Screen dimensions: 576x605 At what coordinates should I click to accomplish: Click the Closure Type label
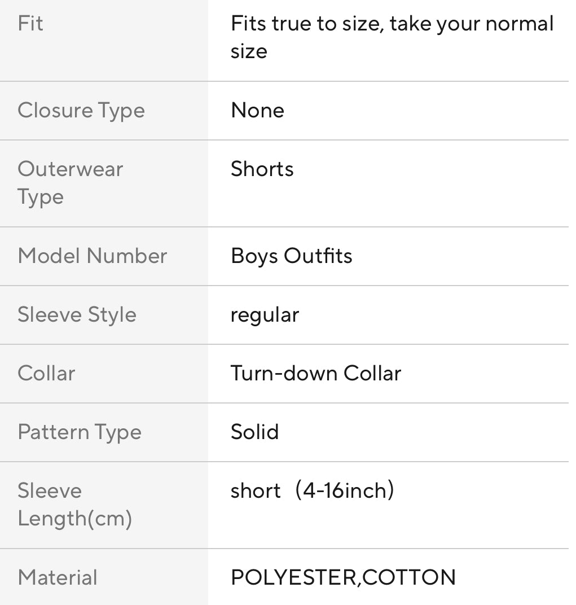click(81, 111)
